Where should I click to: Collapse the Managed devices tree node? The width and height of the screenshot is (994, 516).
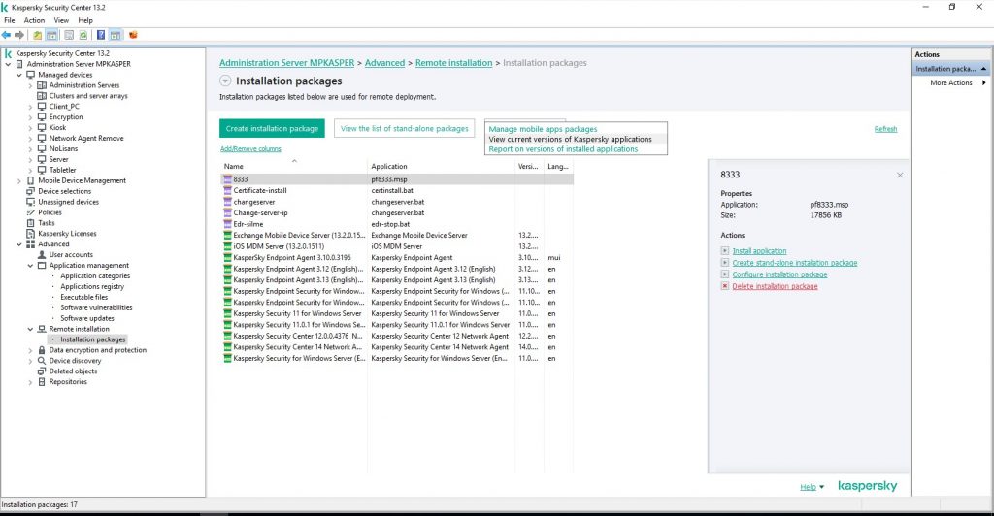[19, 75]
